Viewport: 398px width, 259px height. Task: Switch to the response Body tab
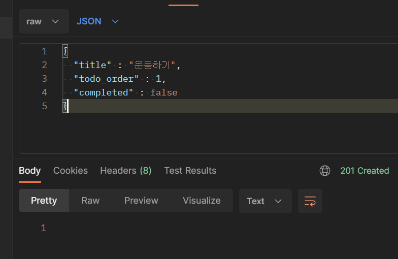click(29, 171)
